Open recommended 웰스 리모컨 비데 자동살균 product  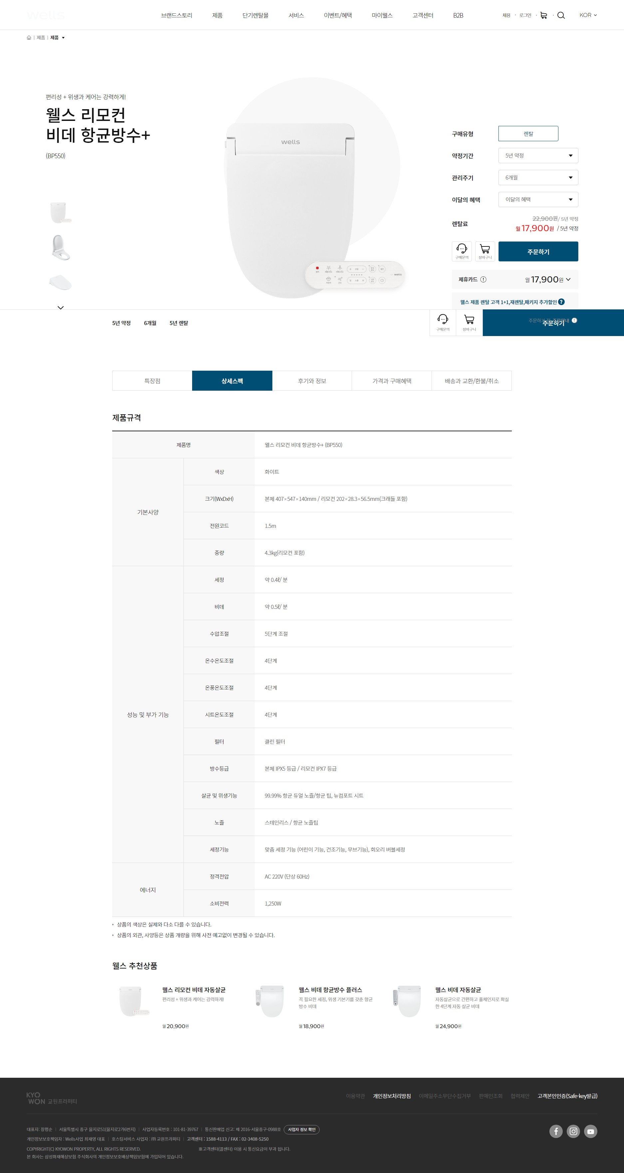193,989
